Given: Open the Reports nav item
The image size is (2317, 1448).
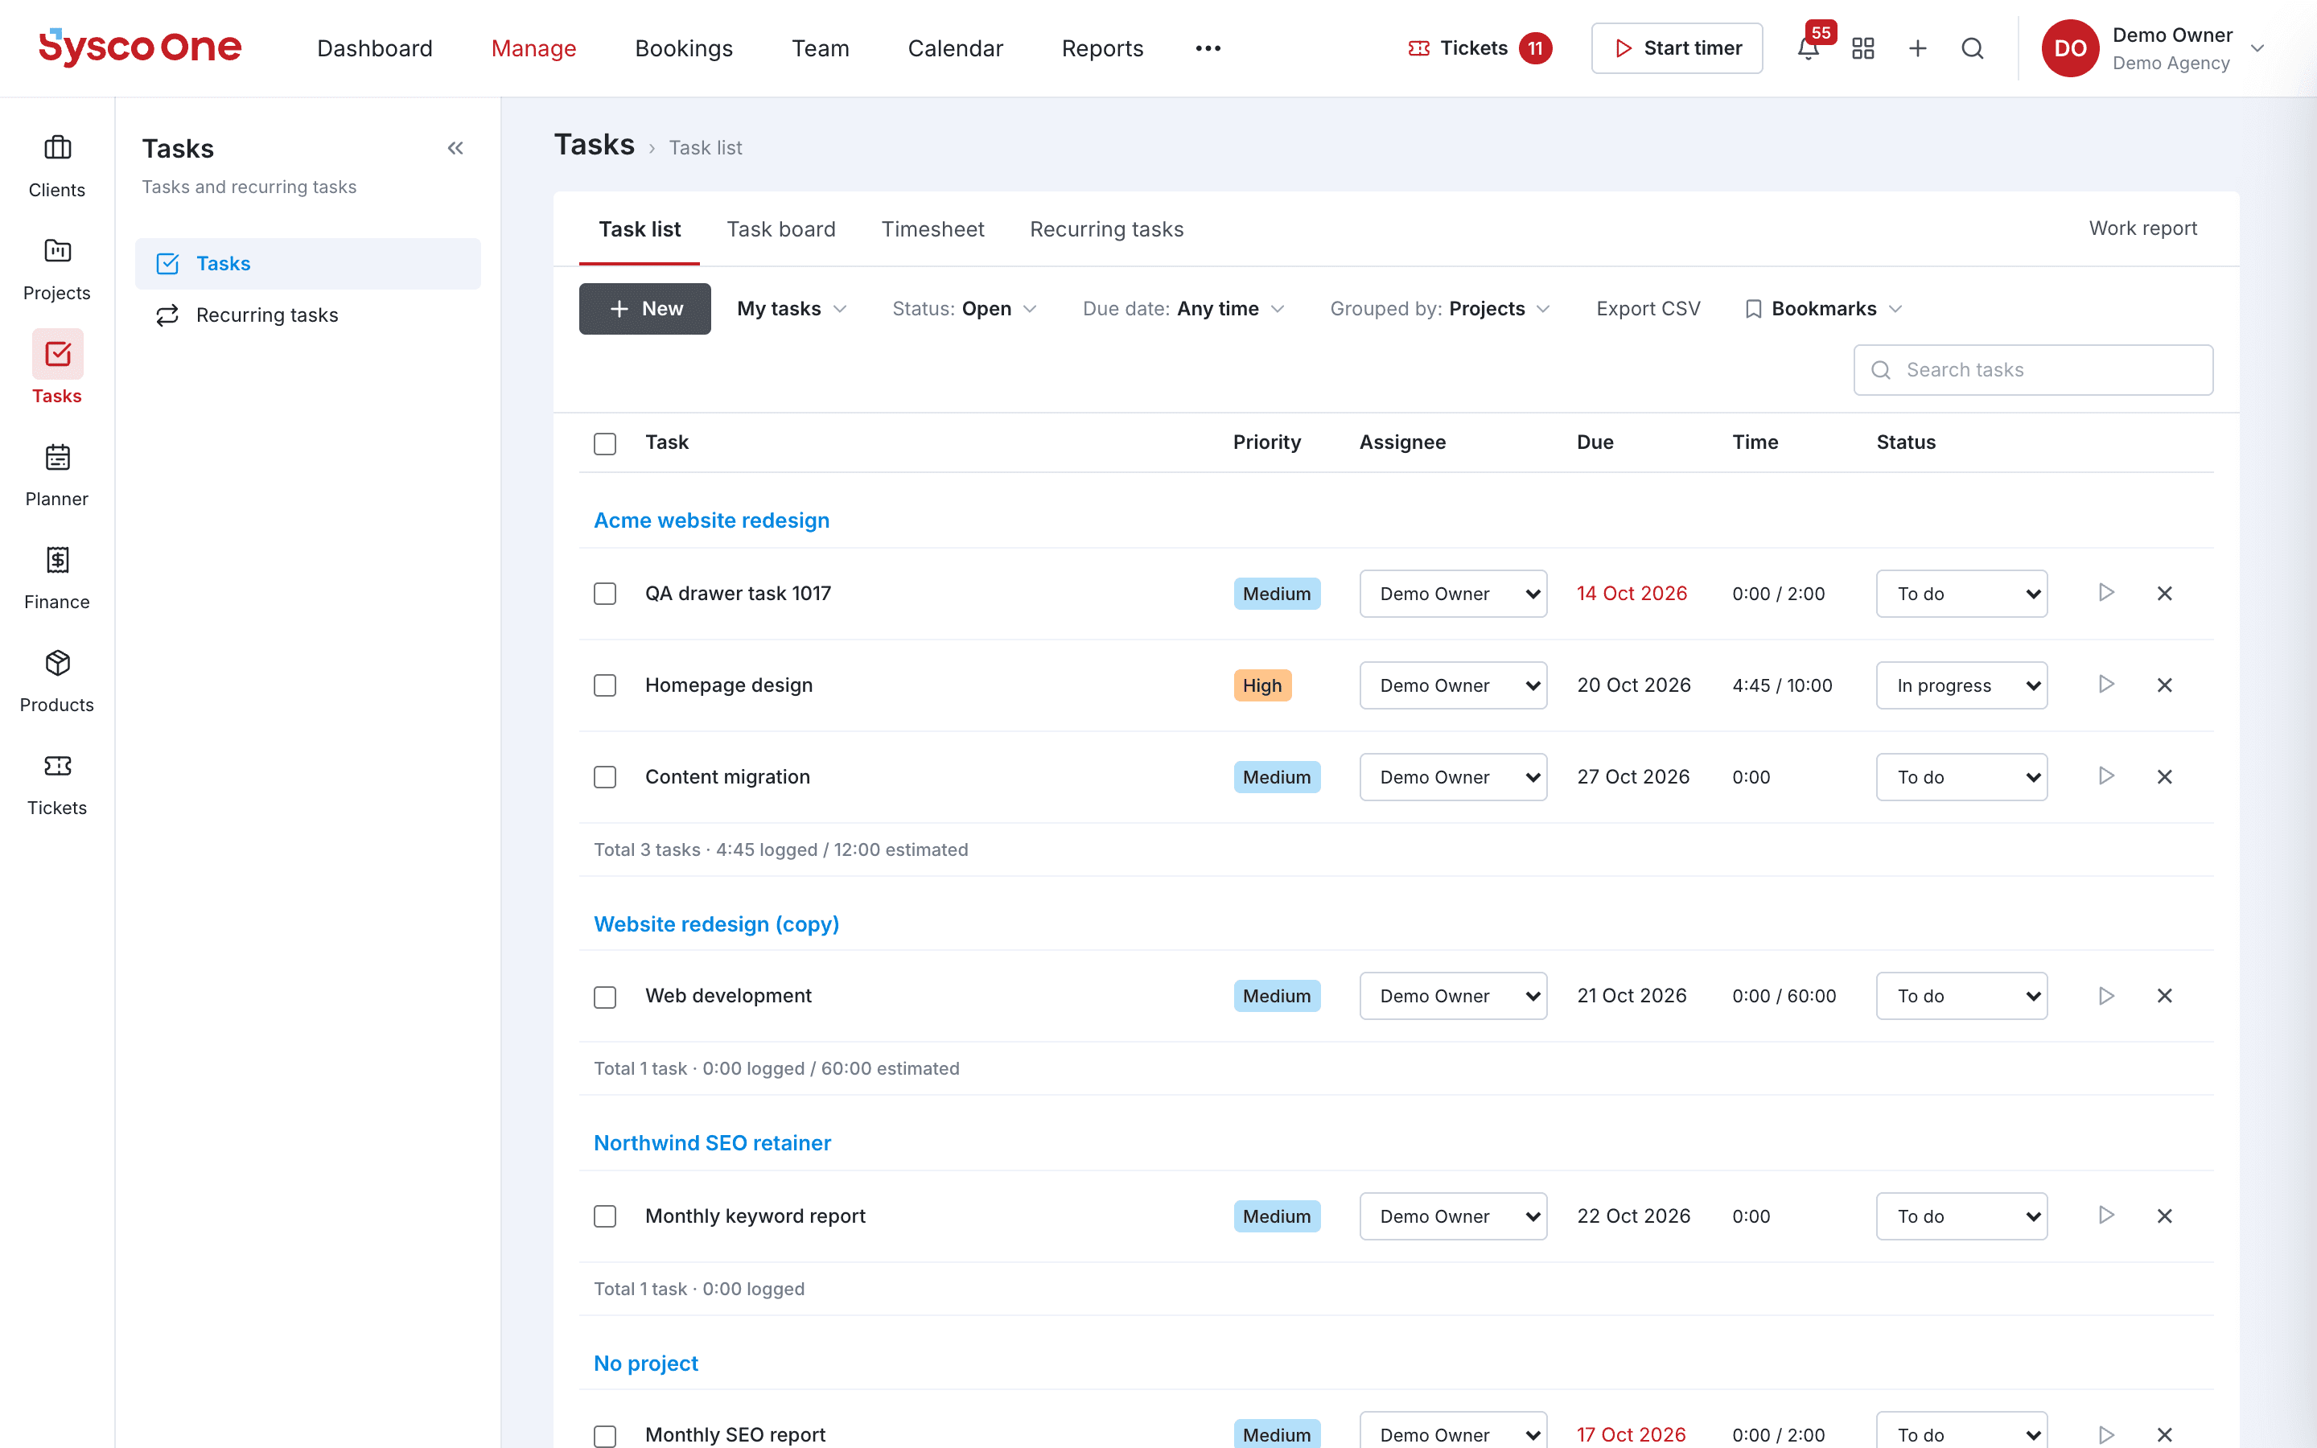Looking at the screenshot, I should [x=1102, y=48].
